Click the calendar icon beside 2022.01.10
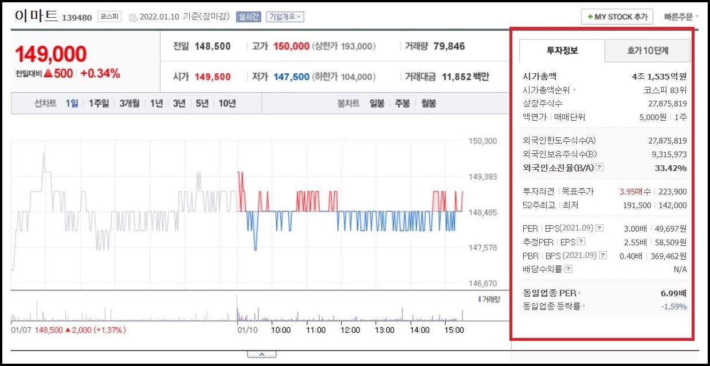Screen dimensions: 710x366 coord(133,17)
